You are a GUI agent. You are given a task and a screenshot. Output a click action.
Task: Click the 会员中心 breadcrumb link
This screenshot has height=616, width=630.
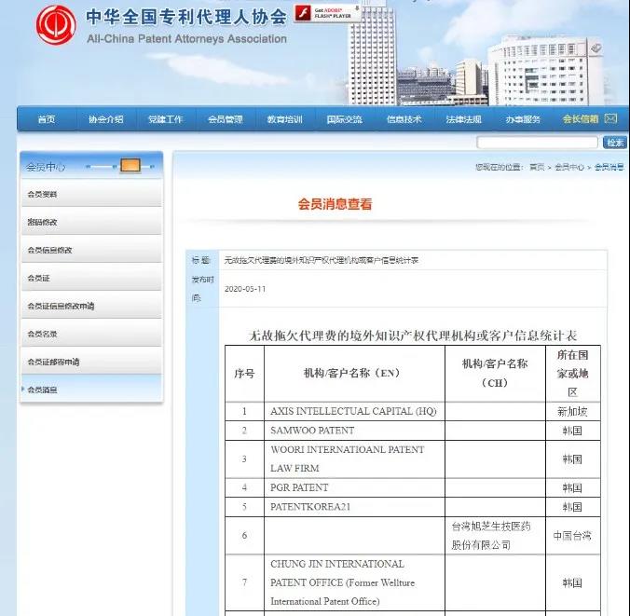pos(569,167)
